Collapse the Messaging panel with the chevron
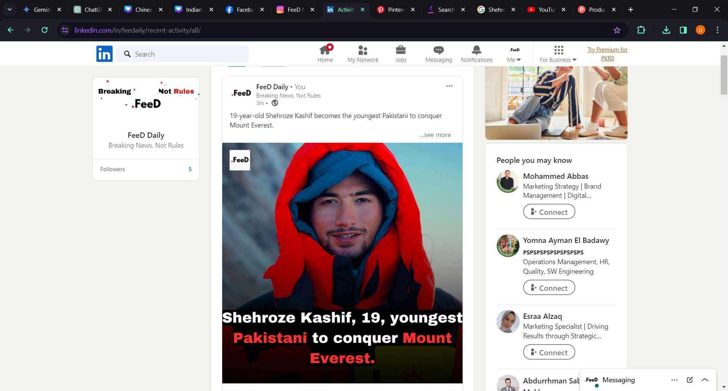Viewport: 728px width, 391px height. pos(705,380)
